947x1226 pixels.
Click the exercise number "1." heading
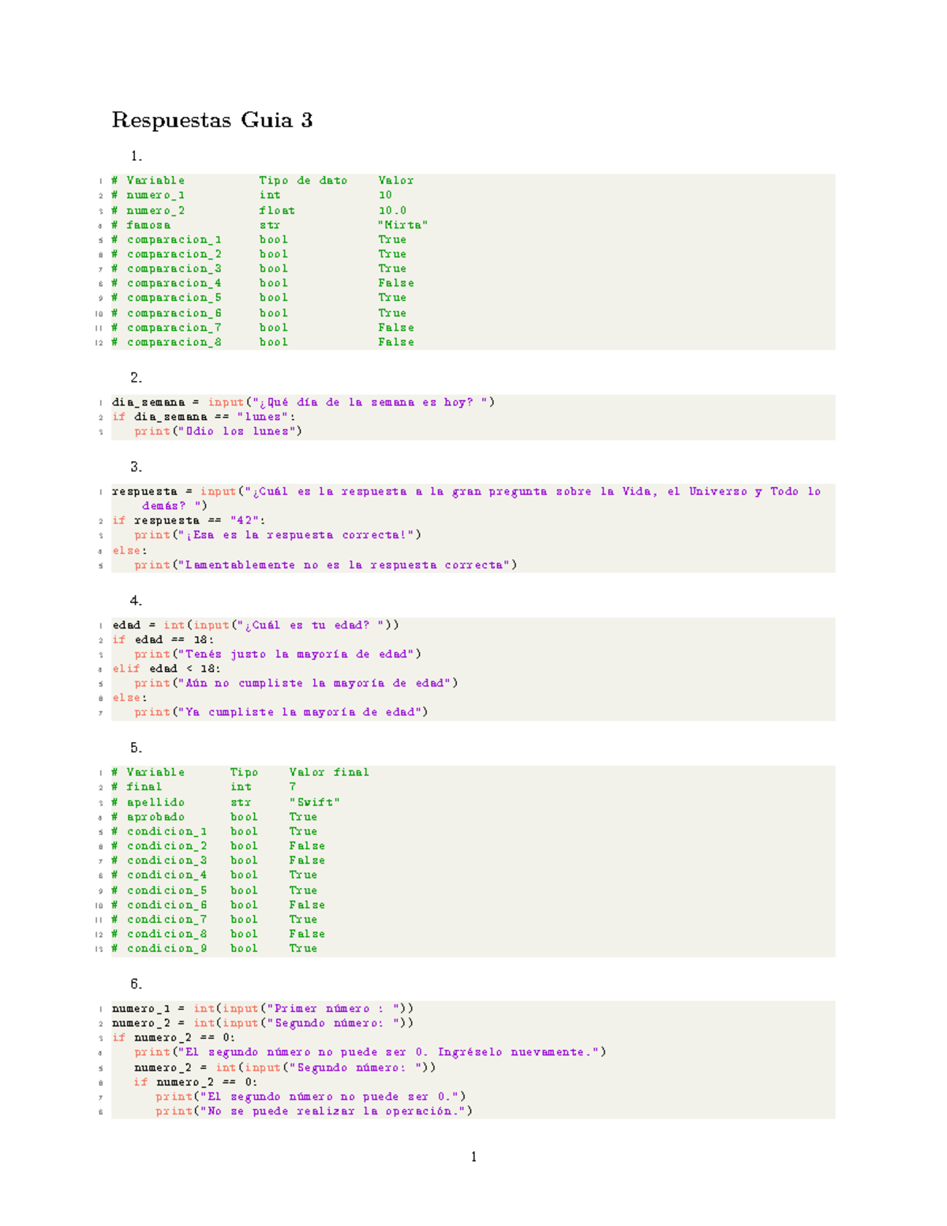[136, 156]
